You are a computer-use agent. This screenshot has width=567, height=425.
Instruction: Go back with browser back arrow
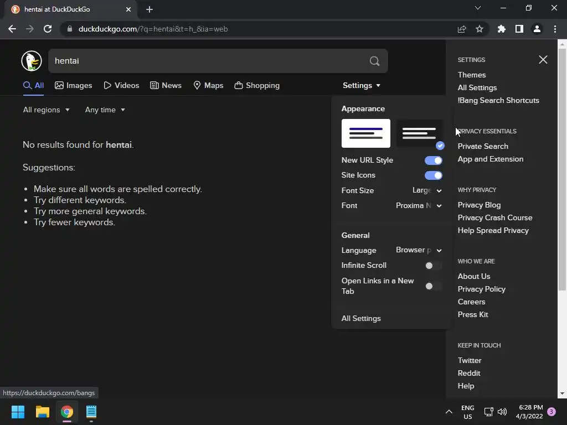tap(12, 29)
